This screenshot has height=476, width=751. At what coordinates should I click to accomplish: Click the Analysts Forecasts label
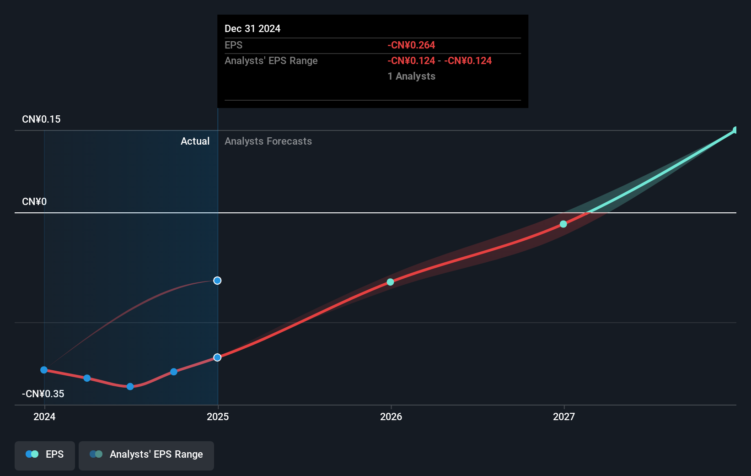point(268,141)
